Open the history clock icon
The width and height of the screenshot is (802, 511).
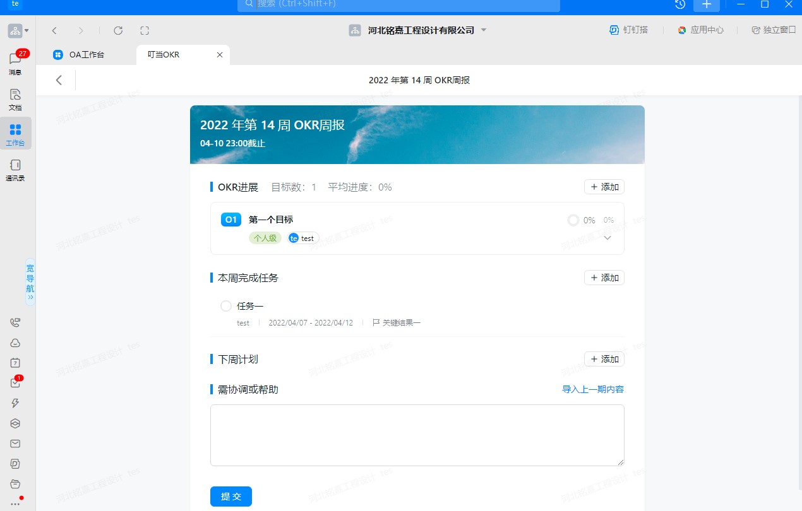click(680, 4)
